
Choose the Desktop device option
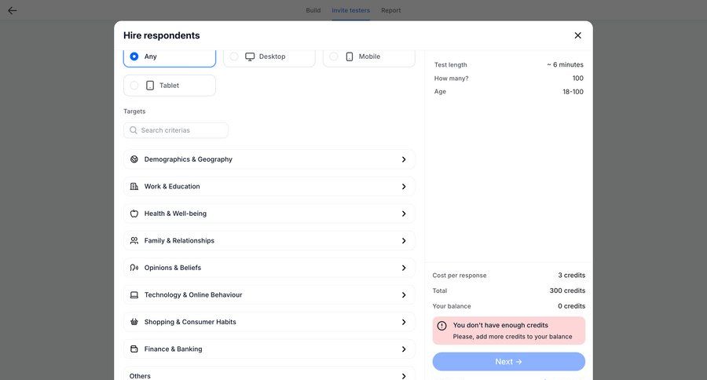[x=234, y=57]
